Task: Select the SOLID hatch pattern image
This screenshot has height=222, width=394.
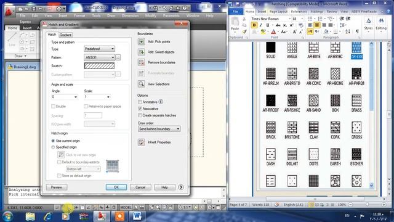Action: pos(271,47)
